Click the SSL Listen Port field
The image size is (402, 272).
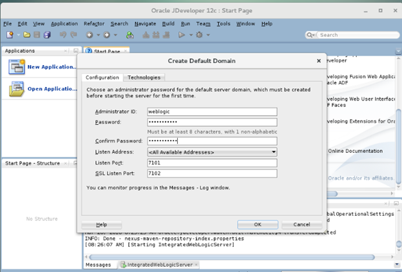[x=212, y=173]
